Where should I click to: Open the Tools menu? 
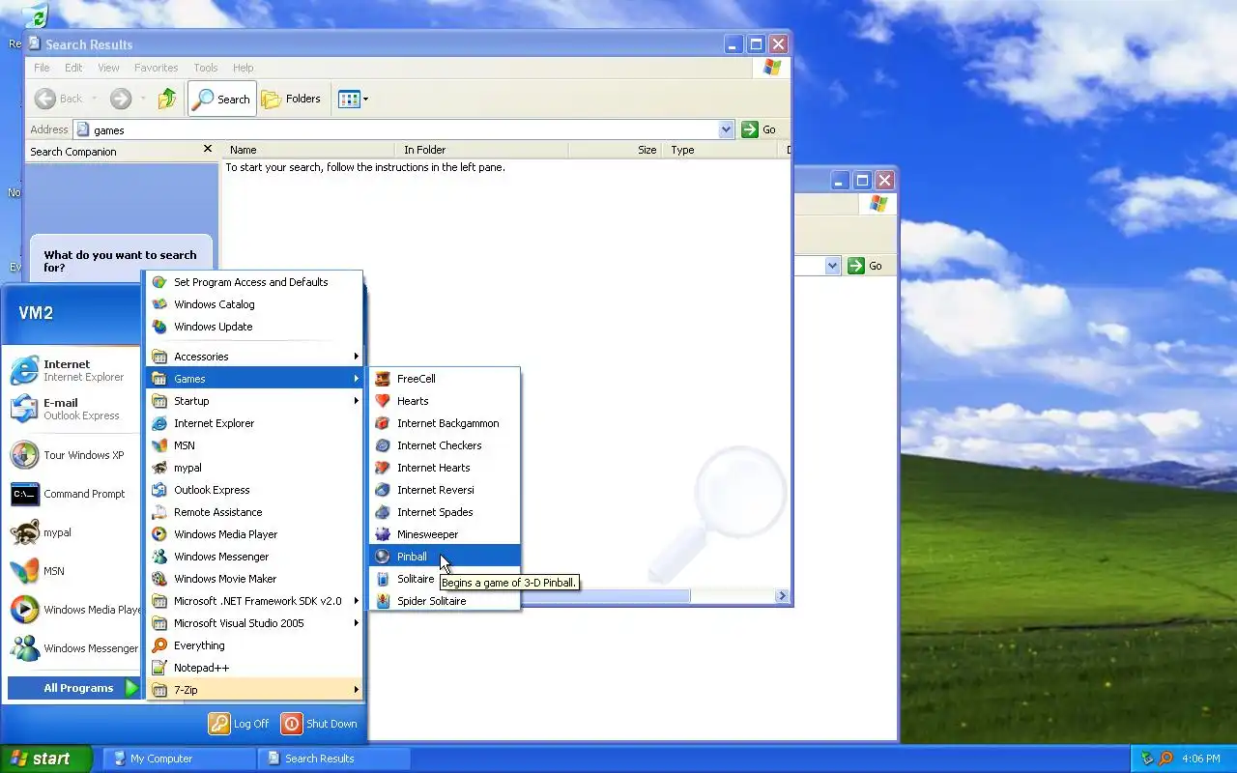(x=206, y=68)
